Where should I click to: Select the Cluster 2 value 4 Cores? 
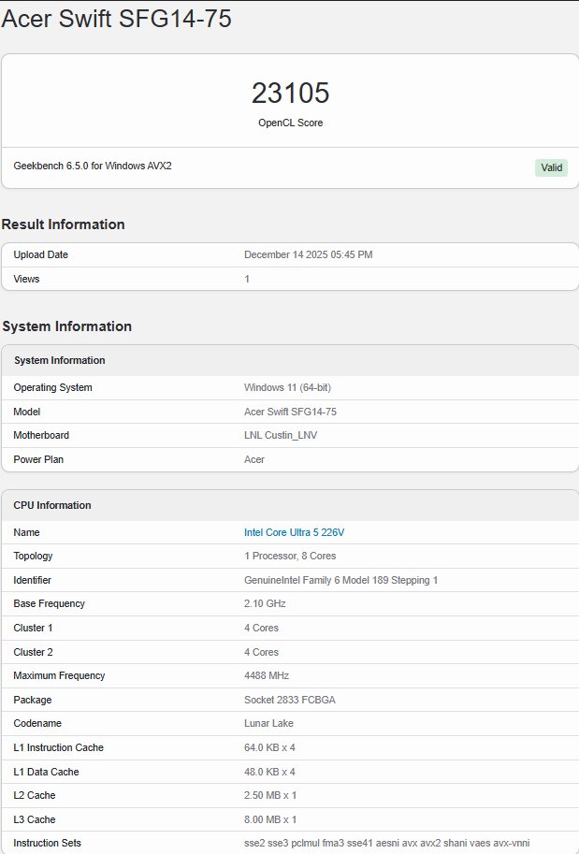pyautogui.click(x=262, y=652)
